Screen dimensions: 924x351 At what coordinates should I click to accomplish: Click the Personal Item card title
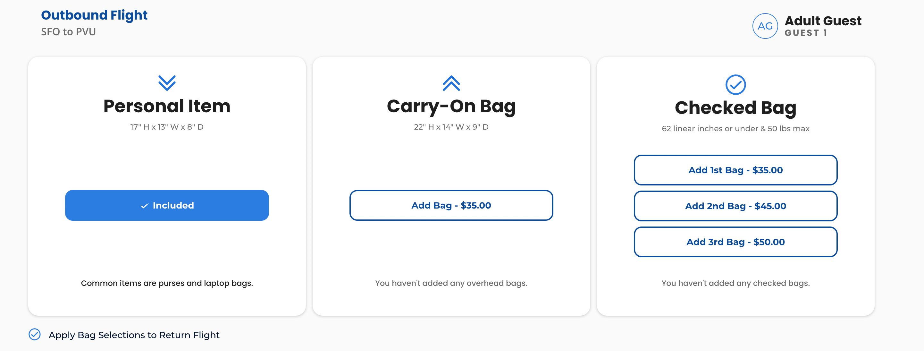167,106
